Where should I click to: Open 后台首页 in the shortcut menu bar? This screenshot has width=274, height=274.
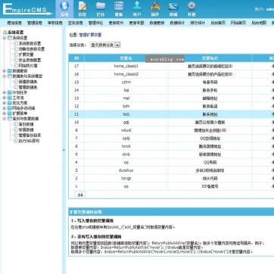[x=218, y=23]
